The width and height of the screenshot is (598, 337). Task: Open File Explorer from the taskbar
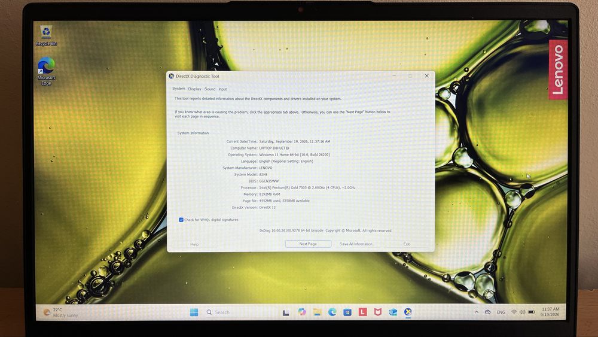pos(317,312)
